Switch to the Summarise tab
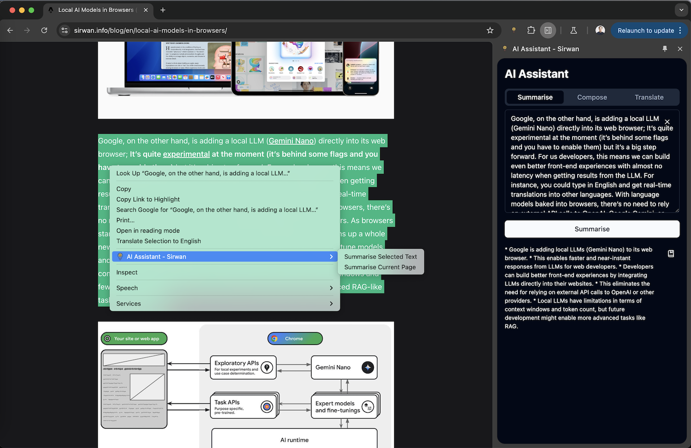The height and width of the screenshot is (448, 691). pyautogui.click(x=535, y=97)
